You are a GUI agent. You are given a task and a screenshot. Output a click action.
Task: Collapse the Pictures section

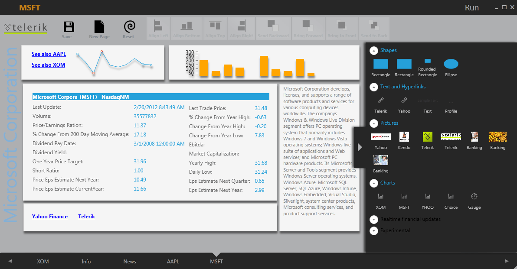(374, 123)
